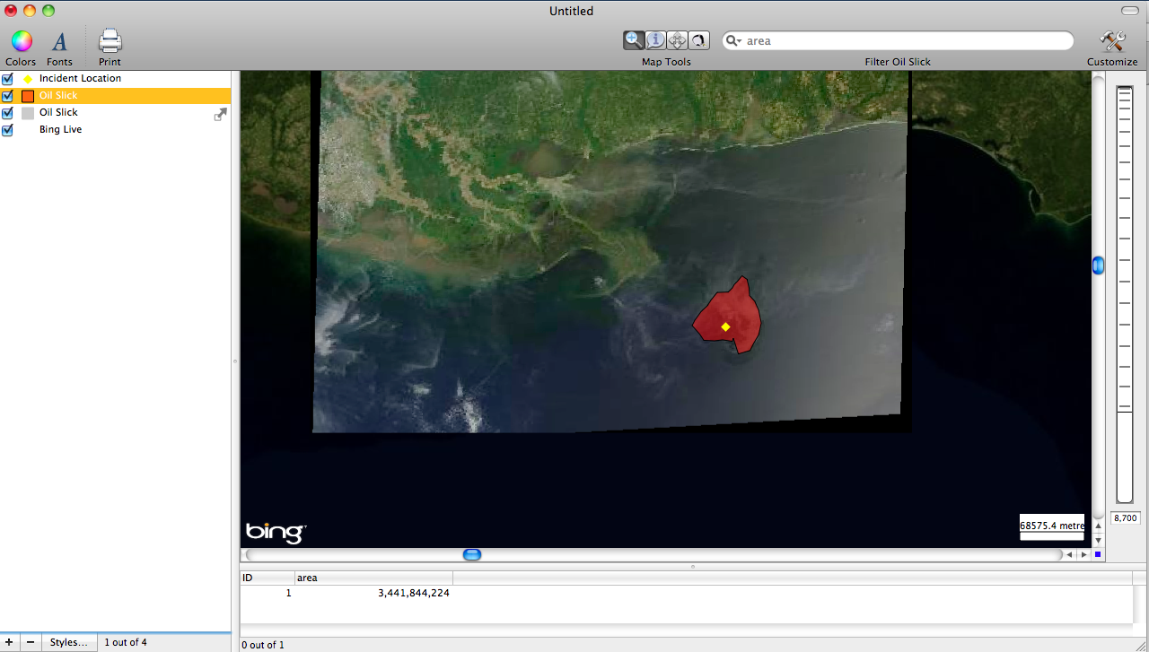
Task: Select the lasso selection map tool
Action: pos(698,40)
